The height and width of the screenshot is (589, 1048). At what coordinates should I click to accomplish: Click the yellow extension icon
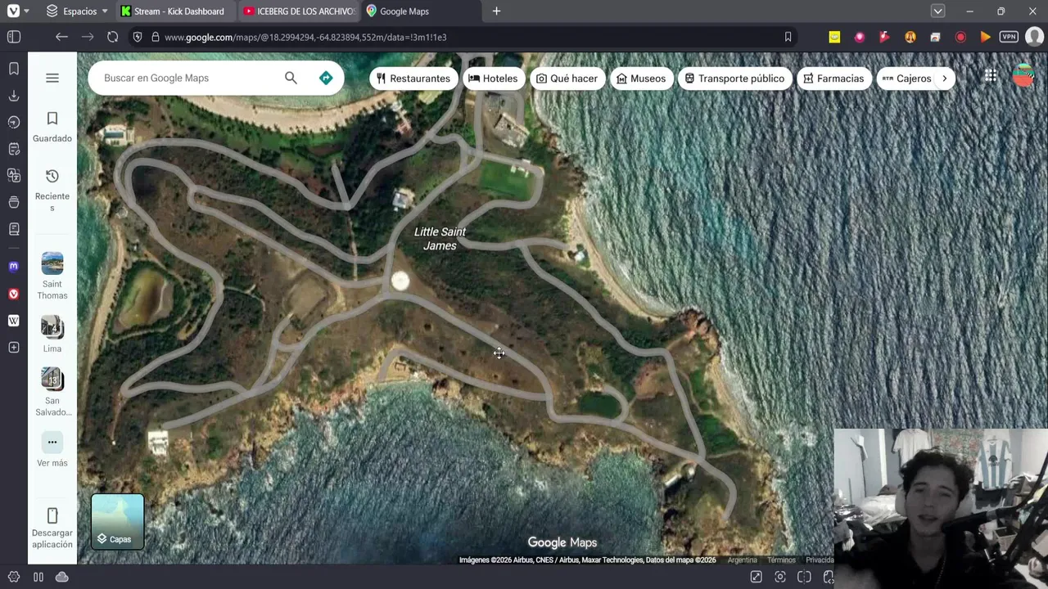click(x=834, y=37)
